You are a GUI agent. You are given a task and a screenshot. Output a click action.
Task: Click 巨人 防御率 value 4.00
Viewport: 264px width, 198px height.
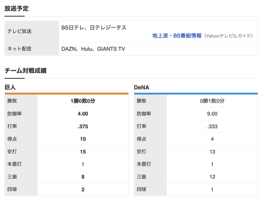click(83, 114)
